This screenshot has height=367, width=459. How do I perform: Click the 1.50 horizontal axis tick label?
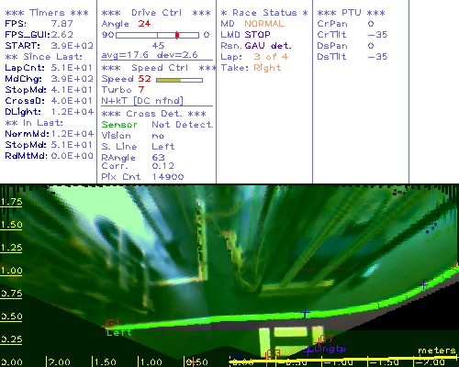(x=106, y=362)
